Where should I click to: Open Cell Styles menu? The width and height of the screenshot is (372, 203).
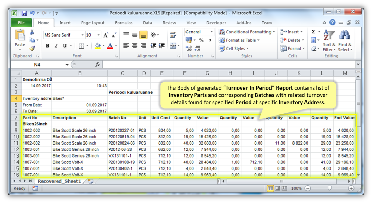point(234,49)
